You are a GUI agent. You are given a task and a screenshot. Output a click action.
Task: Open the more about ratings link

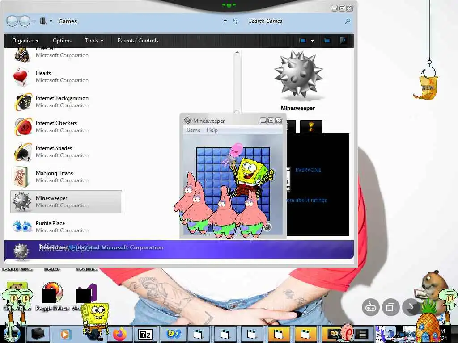tap(306, 200)
